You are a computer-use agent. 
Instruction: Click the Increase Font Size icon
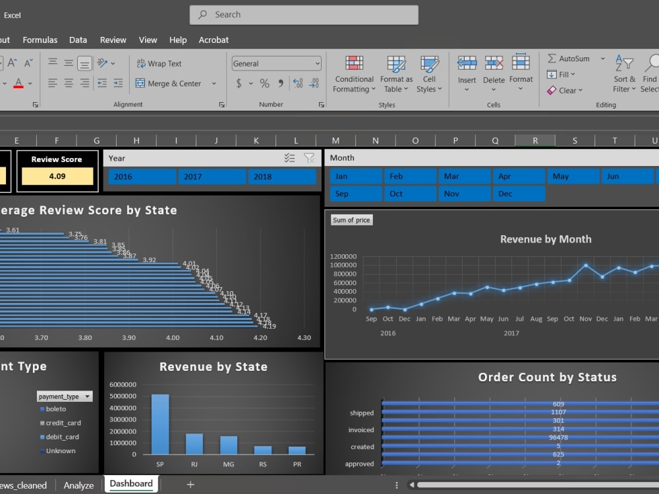12,63
